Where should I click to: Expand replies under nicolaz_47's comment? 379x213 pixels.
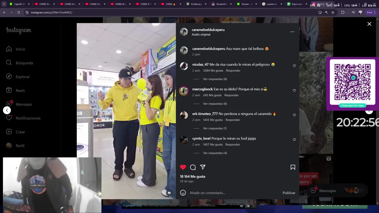tap(215, 79)
